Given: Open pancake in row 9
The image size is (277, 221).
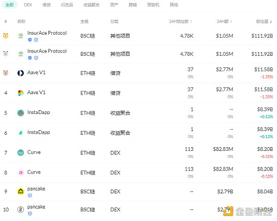Looking at the screenshot, I should [36, 189].
